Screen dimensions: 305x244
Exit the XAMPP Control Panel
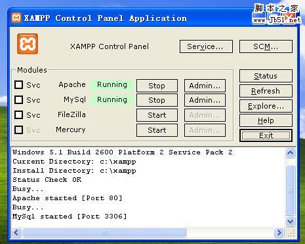(x=266, y=135)
